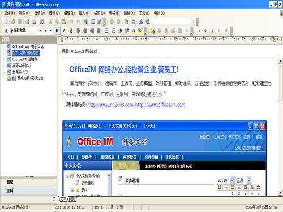
Task: Switch to the 文本 tab
Action: 63,198
